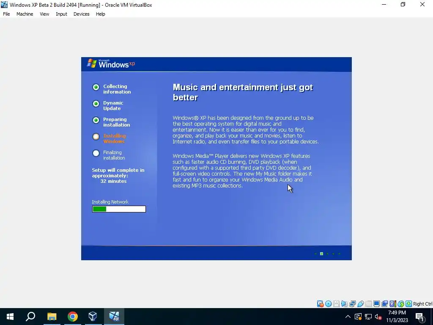The height and width of the screenshot is (325, 433).
Task: Click the '32 minutes' remaining time text
Action: (113, 181)
